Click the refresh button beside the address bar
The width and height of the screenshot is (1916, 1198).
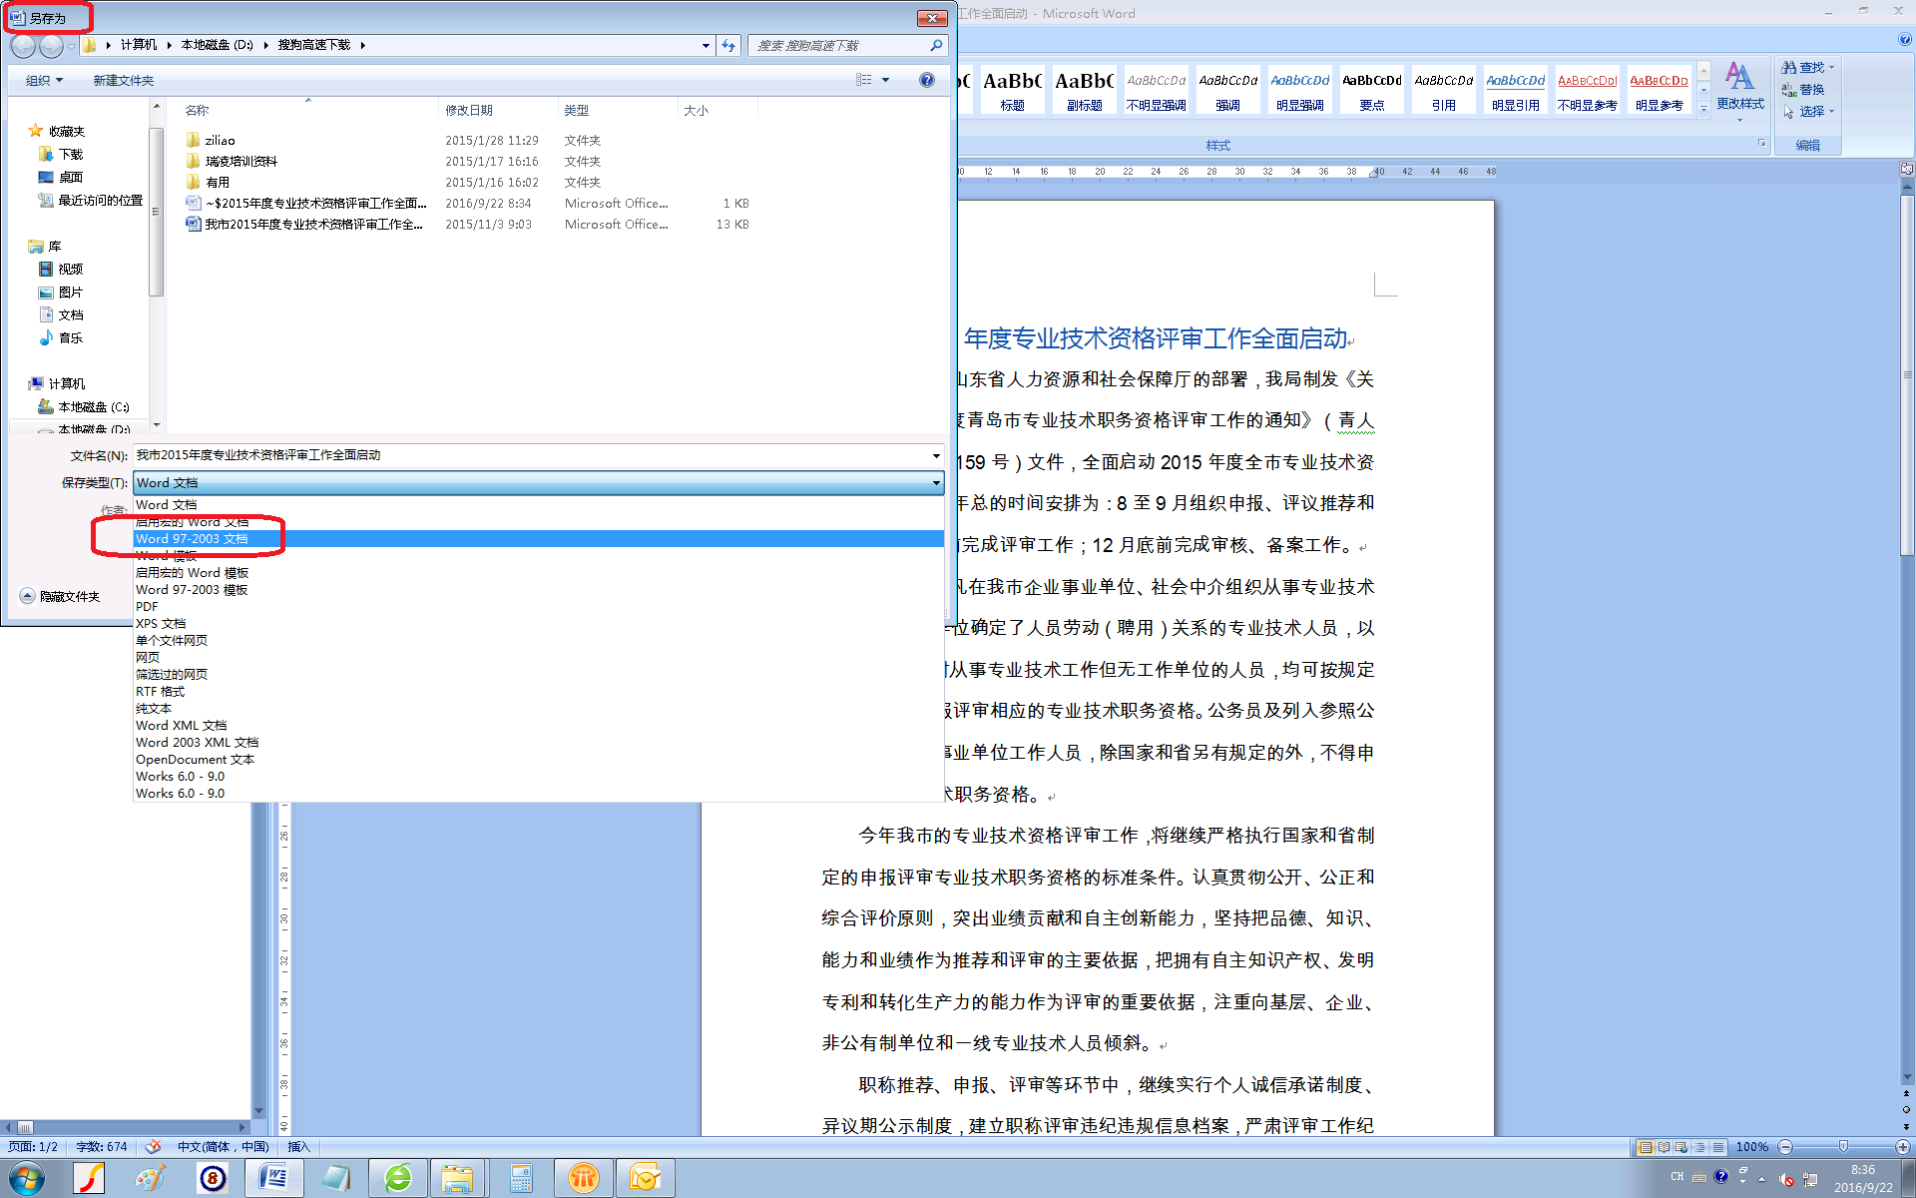(x=729, y=45)
